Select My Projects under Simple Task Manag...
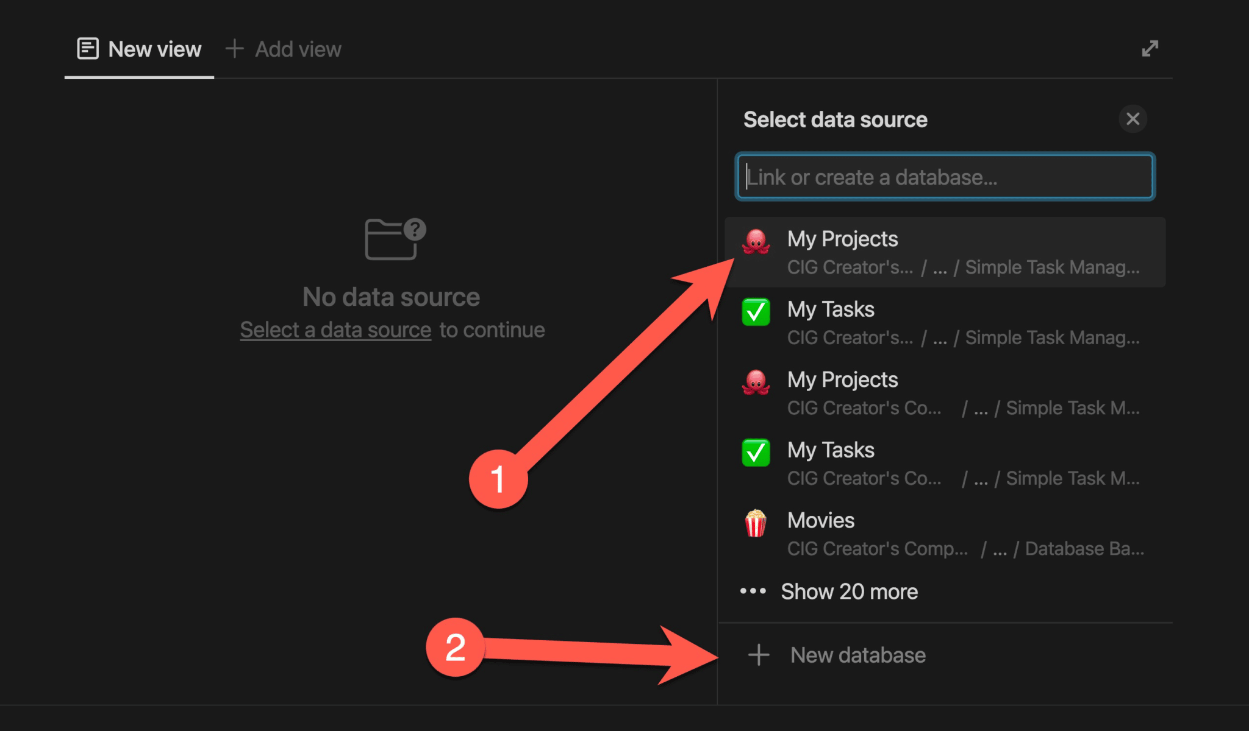The height and width of the screenshot is (731, 1249). (x=945, y=252)
